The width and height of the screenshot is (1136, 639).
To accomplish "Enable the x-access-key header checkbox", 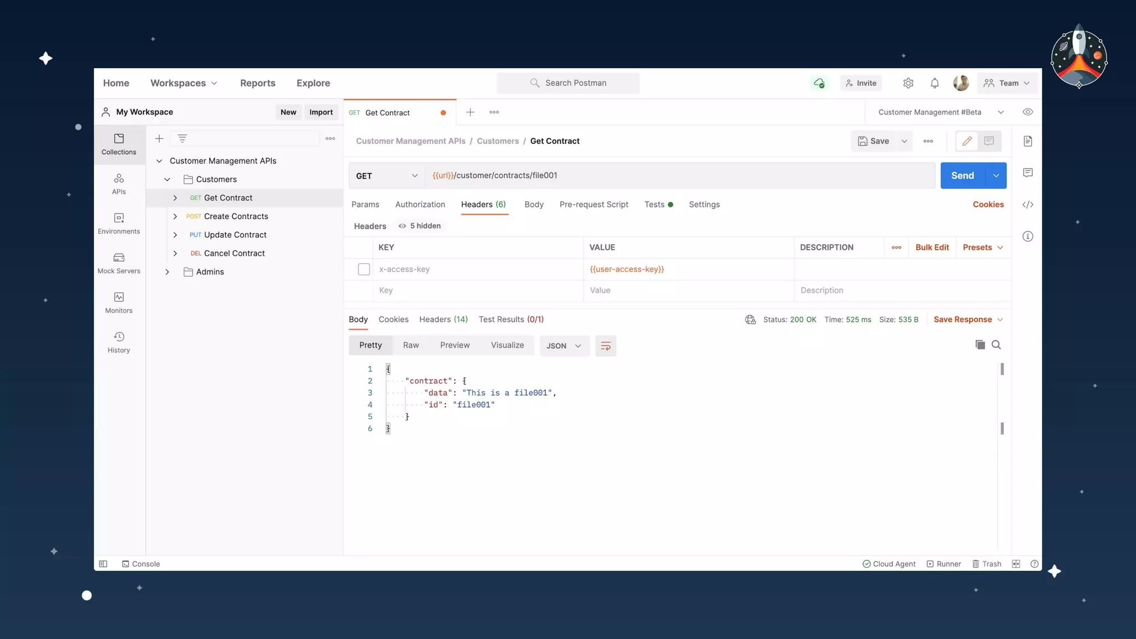I will (x=364, y=270).
